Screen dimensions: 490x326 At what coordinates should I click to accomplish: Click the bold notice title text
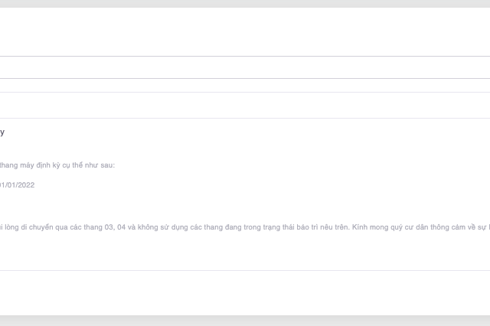pos(2,132)
